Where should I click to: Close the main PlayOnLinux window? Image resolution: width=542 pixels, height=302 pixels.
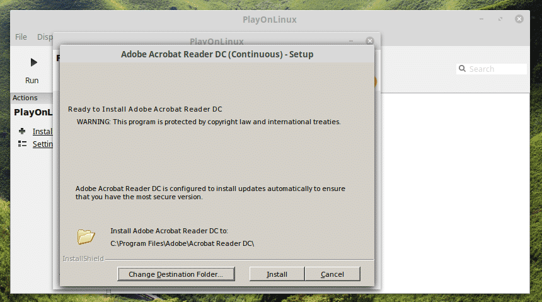click(x=519, y=20)
